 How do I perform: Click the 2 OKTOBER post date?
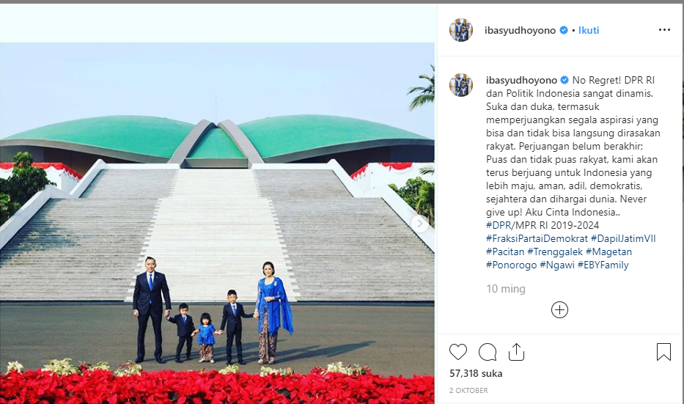click(x=468, y=391)
